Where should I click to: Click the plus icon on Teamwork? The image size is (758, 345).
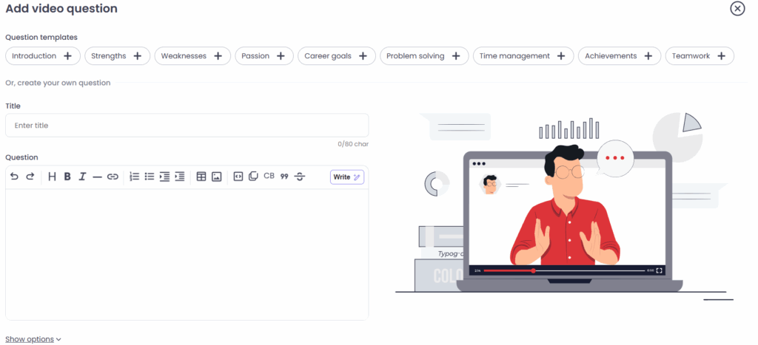pos(721,56)
